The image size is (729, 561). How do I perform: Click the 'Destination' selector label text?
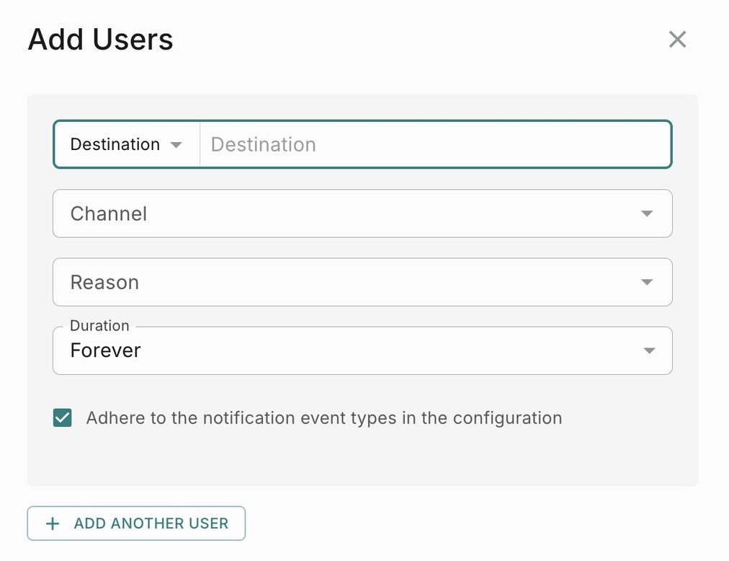(115, 145)
